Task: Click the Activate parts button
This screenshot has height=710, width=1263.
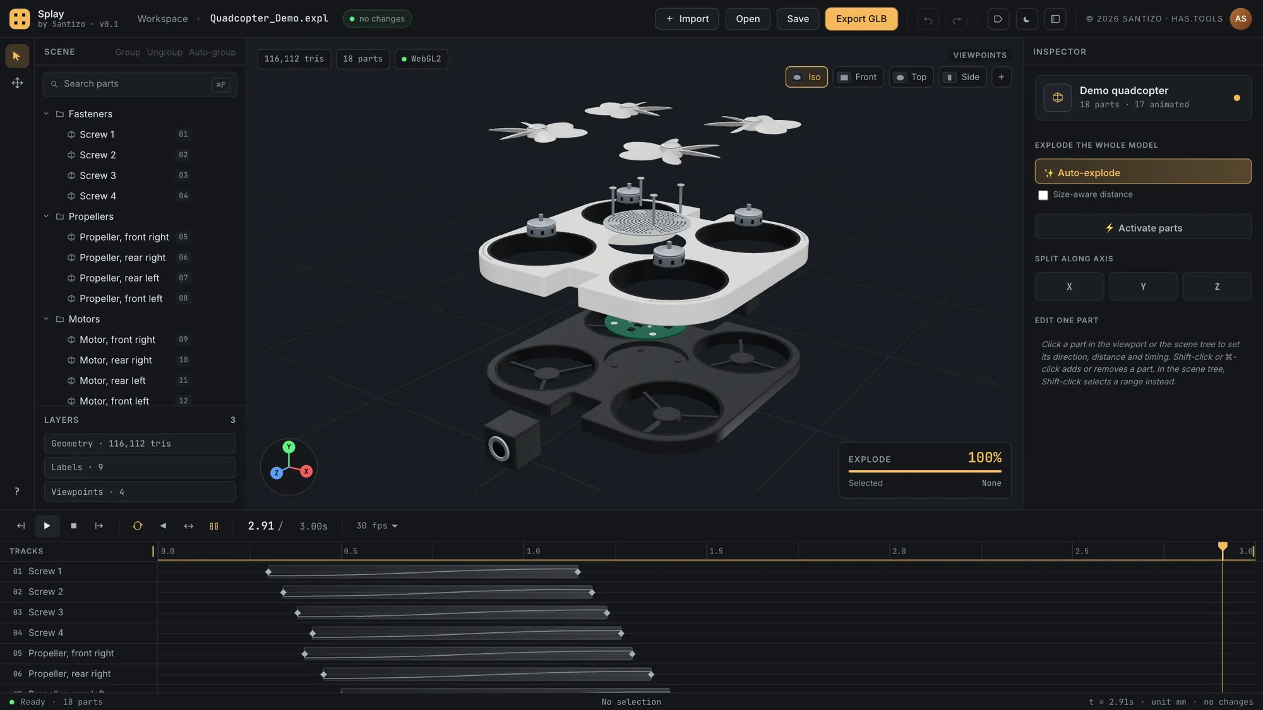Action: coord(1143,227)
